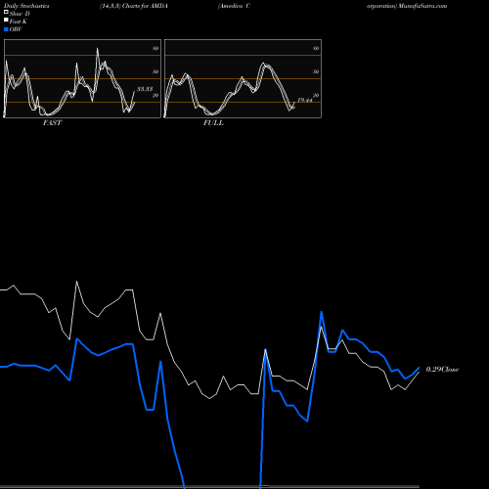Image resolution: width=489 pixels, height=489 pixels.
Task: Select the 'Slow D' legend label
Action: pos(20,14)
